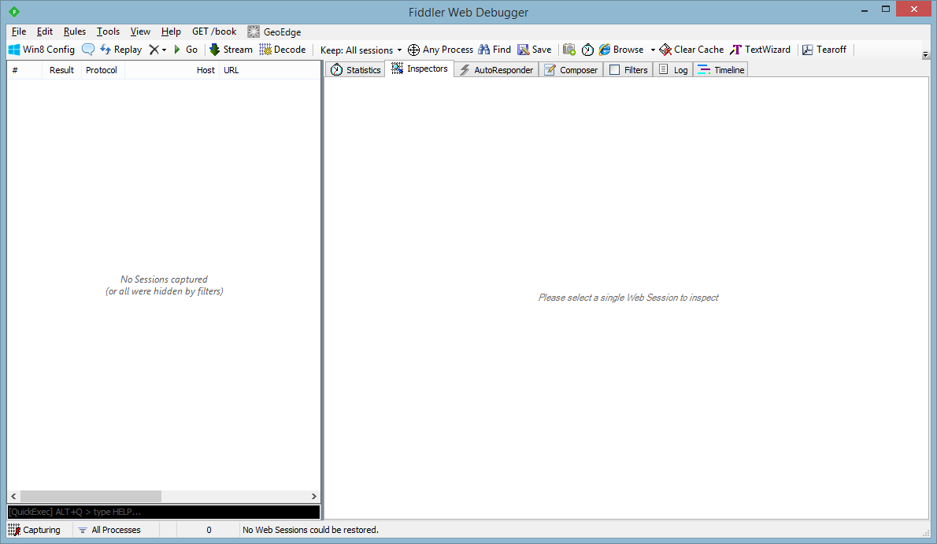Open Win8 Config tool

tap(41, 50)
